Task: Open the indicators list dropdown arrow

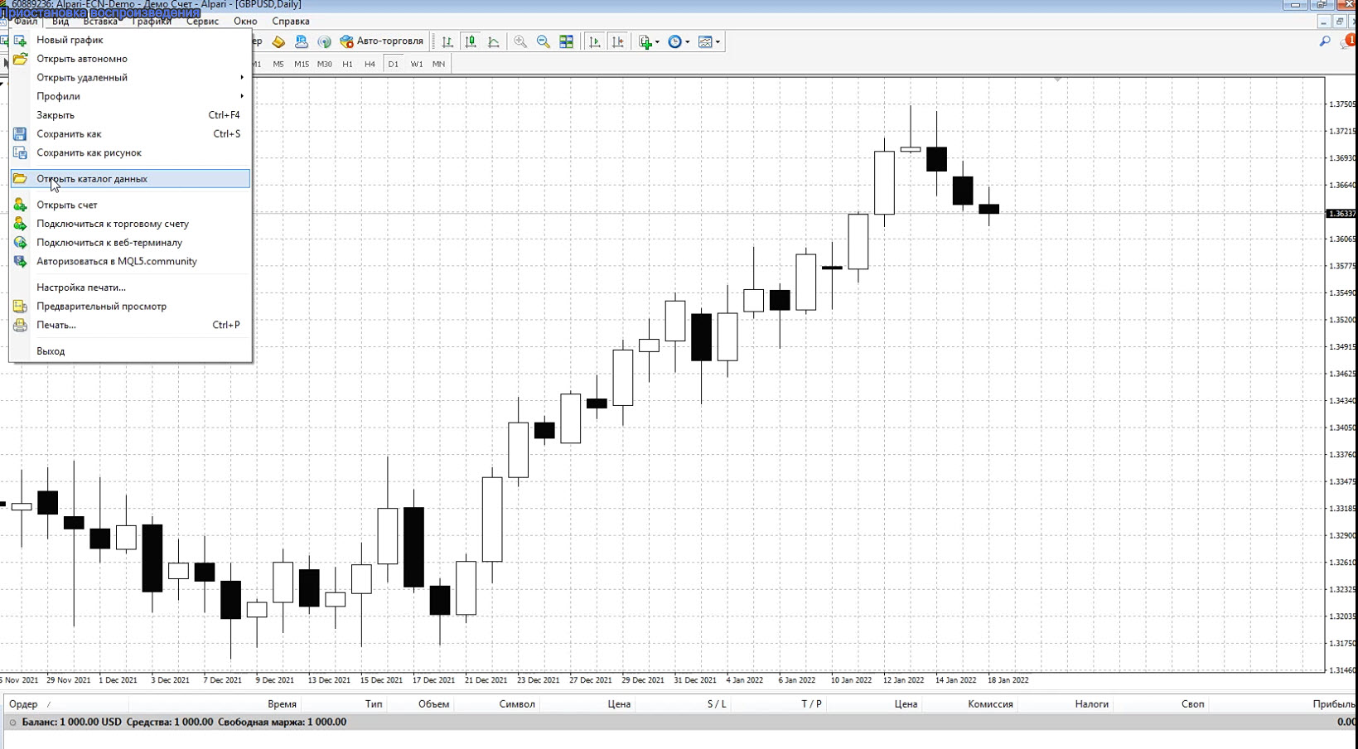Action: 657,42
